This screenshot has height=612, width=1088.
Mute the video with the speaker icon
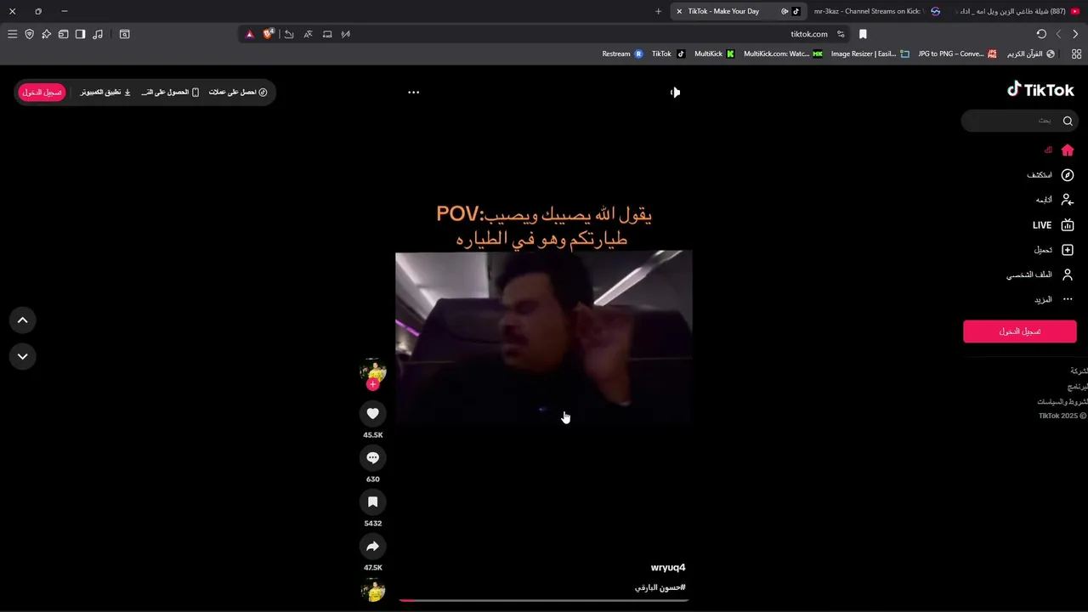(675, 92)
